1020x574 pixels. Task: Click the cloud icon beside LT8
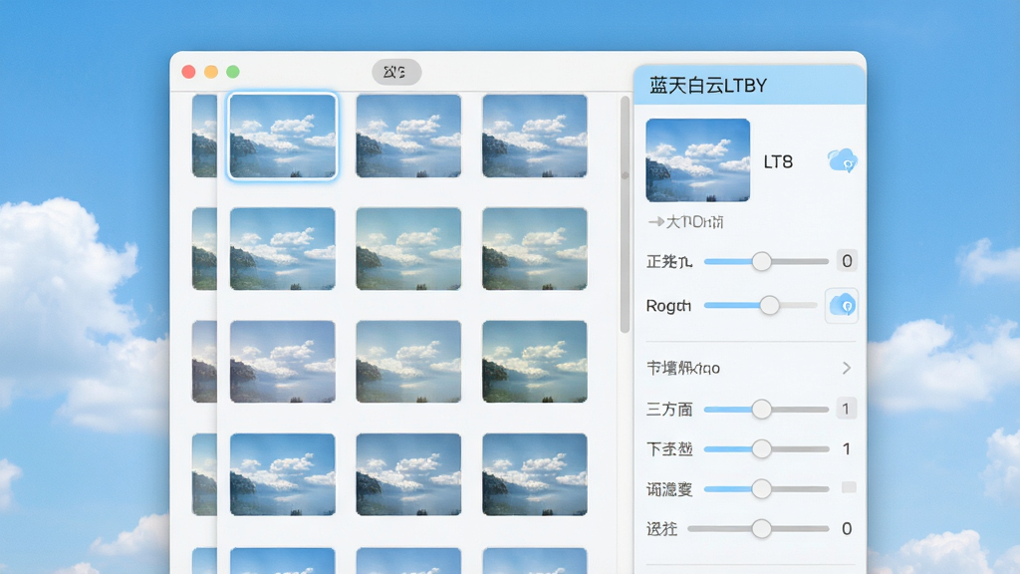(842, 160)
